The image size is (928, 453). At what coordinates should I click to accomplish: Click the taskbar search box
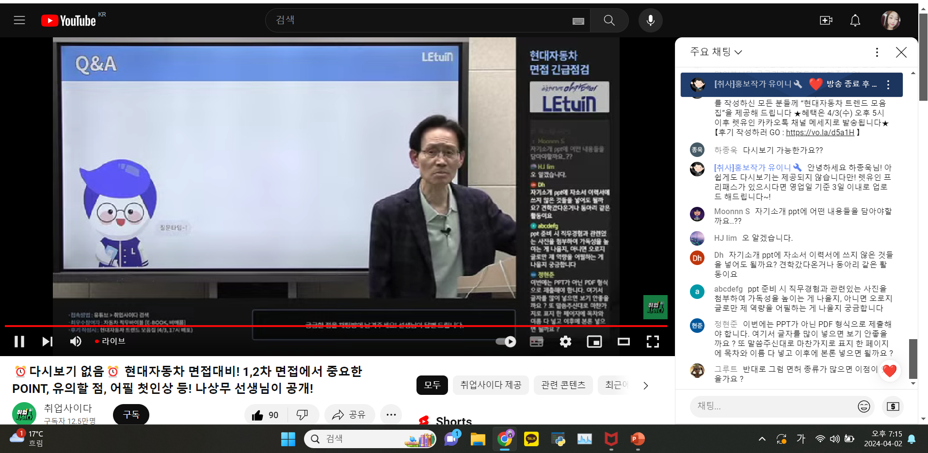tap(370, 439)
